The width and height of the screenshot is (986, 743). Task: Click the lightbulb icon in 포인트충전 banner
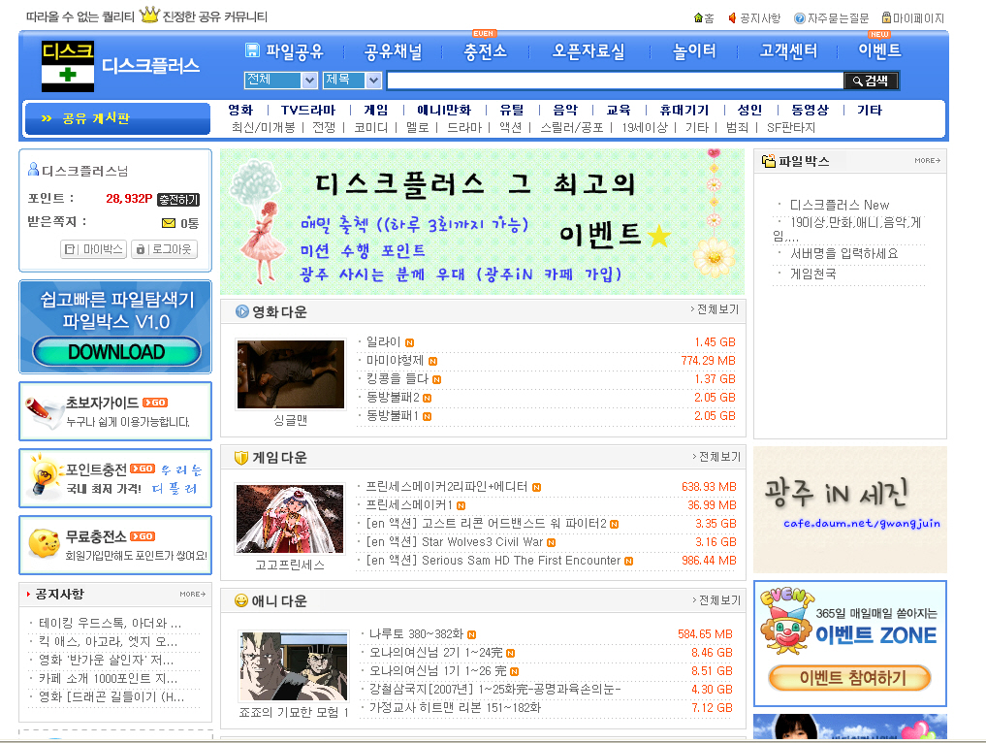click(x=45, y=476)
